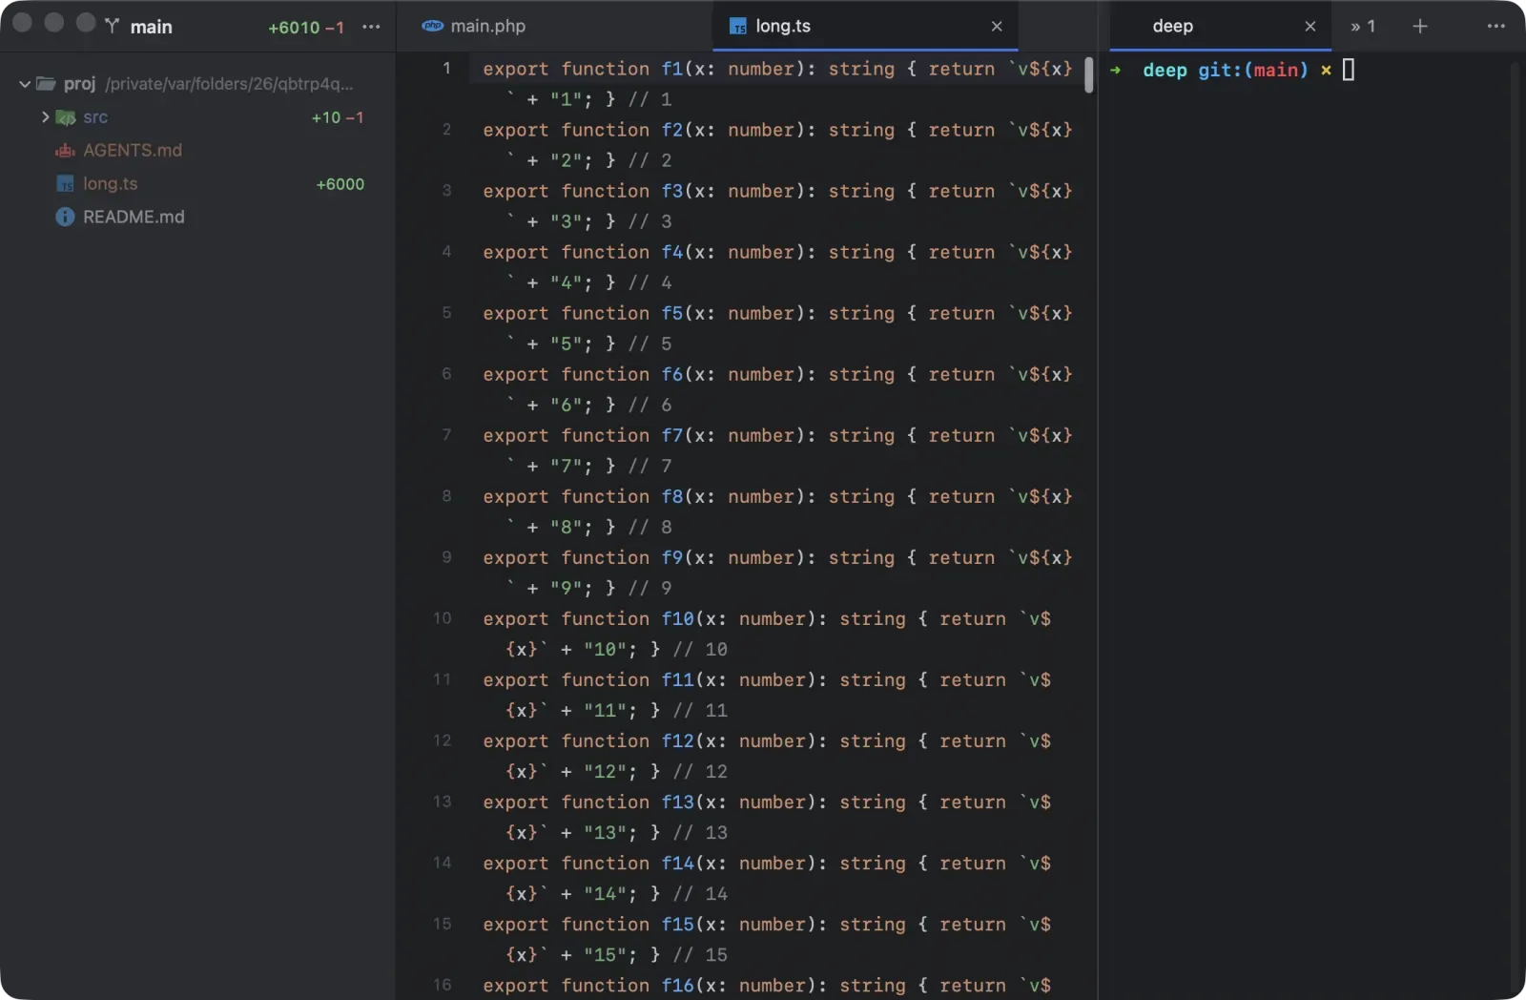Click the editor vertical scrollbar thumb
Screen dimensions: 1526x1000
pos(1088,74)
